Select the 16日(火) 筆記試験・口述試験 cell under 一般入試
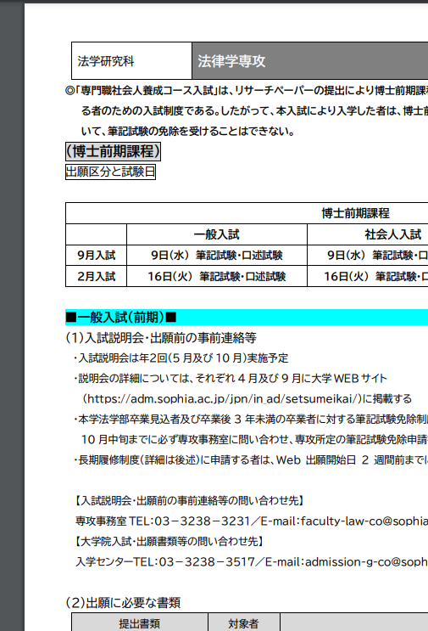This screenshot has height=631, width=428. 217,277
